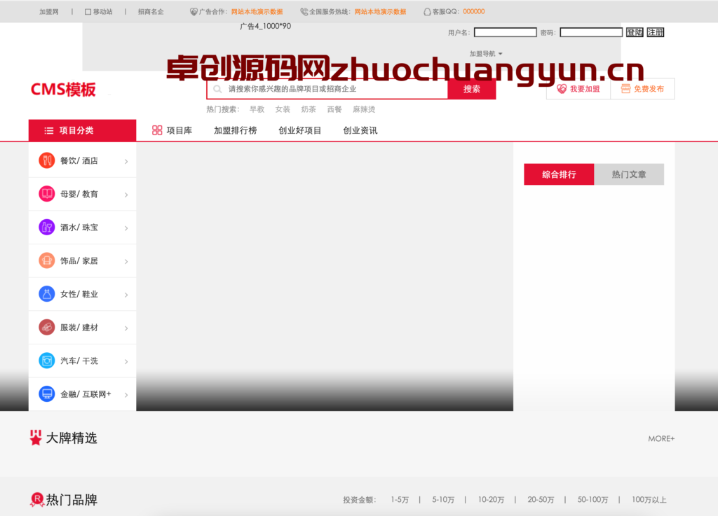
Task: Click the 汽车/干洗 washer icon
Action: click(x=47, y=361)
